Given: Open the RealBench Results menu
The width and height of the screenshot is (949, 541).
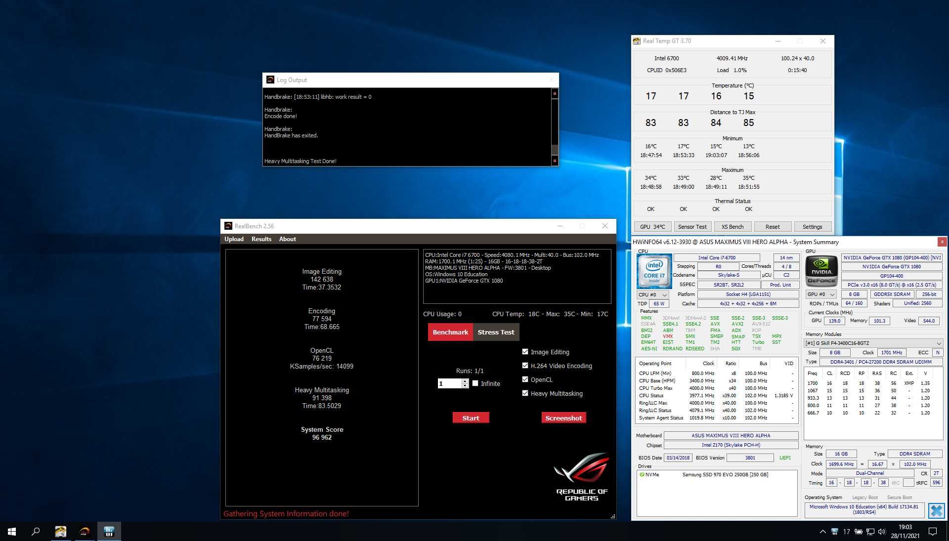Looking at the screenshot, I should pos(261,239).
